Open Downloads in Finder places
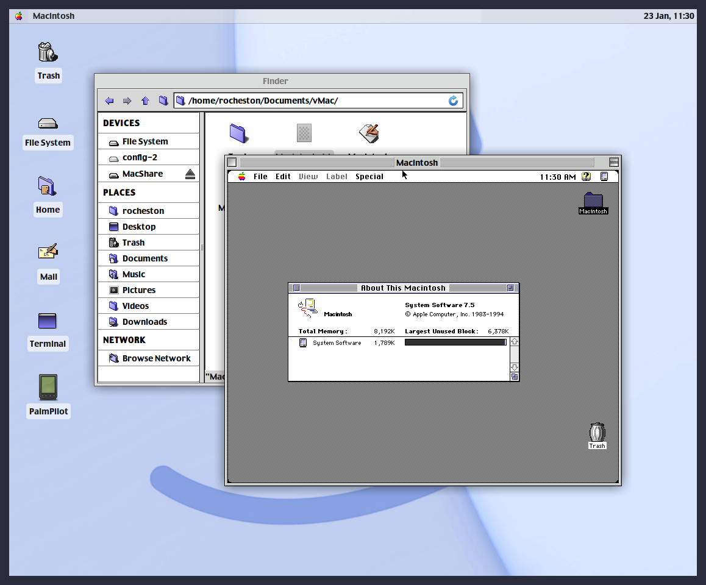This screenshot has width=706, height=585. [x=148, y=322]
